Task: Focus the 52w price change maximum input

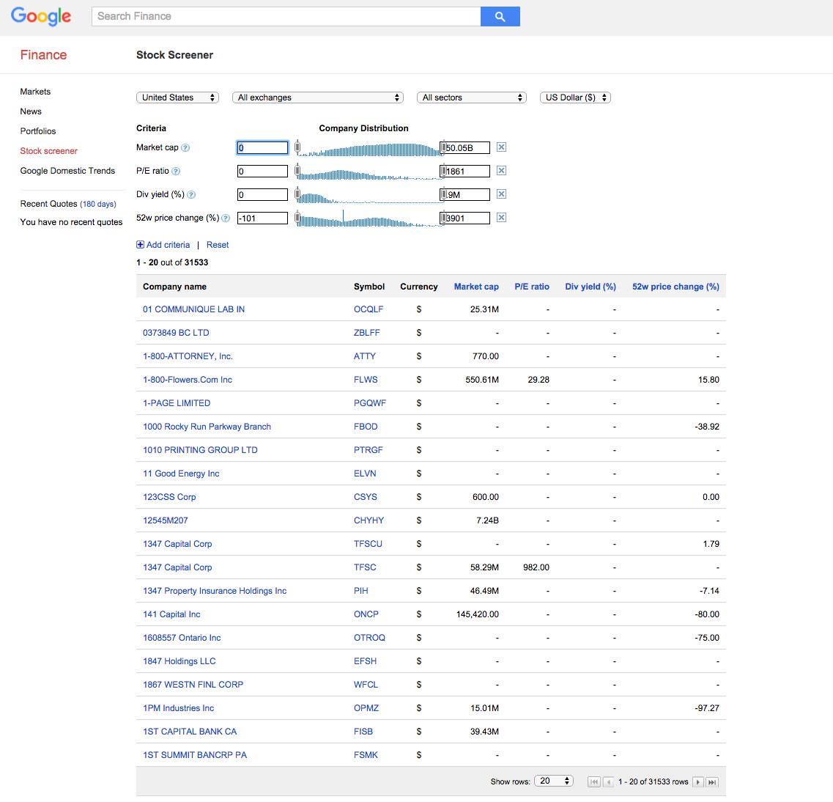Action: (x=464, y=218)
